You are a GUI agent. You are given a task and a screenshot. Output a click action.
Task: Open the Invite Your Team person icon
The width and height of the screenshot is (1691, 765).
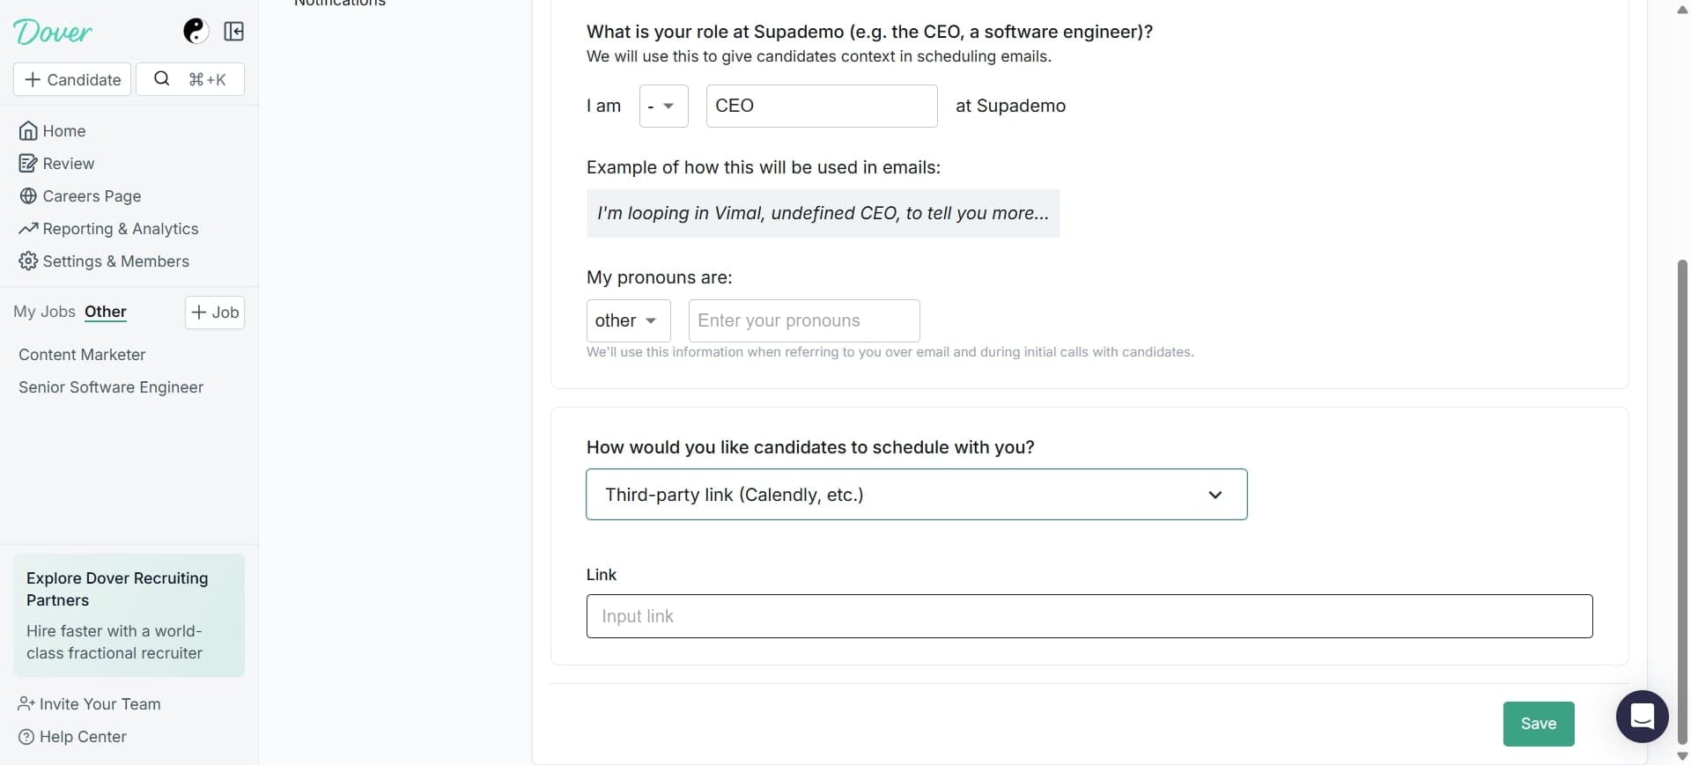pos(25,703)
